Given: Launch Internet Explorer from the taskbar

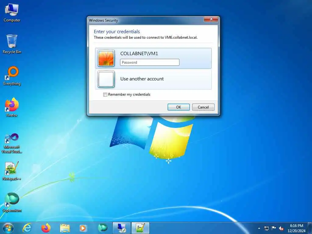Looking at the screenshot, I should point(27,228).
